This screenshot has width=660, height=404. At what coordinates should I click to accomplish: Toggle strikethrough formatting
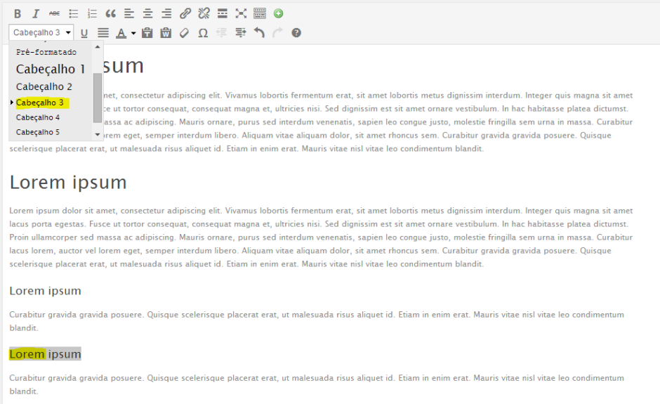click(55, 13)
